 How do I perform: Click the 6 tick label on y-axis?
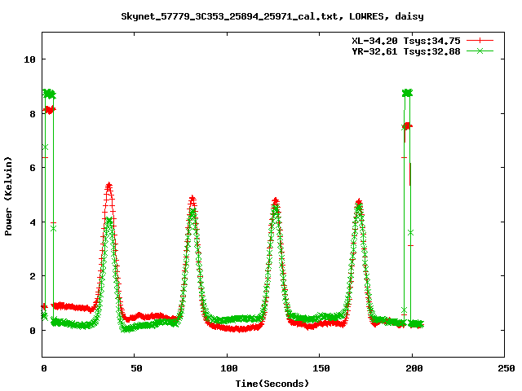33,168
